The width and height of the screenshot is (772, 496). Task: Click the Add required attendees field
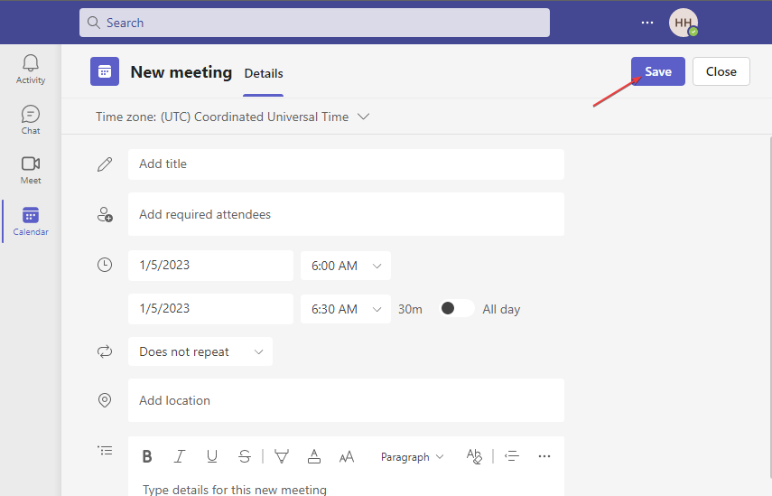[x=346, y=214]
